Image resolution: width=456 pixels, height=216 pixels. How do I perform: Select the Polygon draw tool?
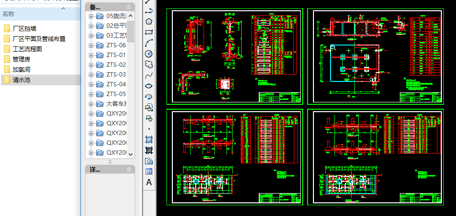[149, 22]
